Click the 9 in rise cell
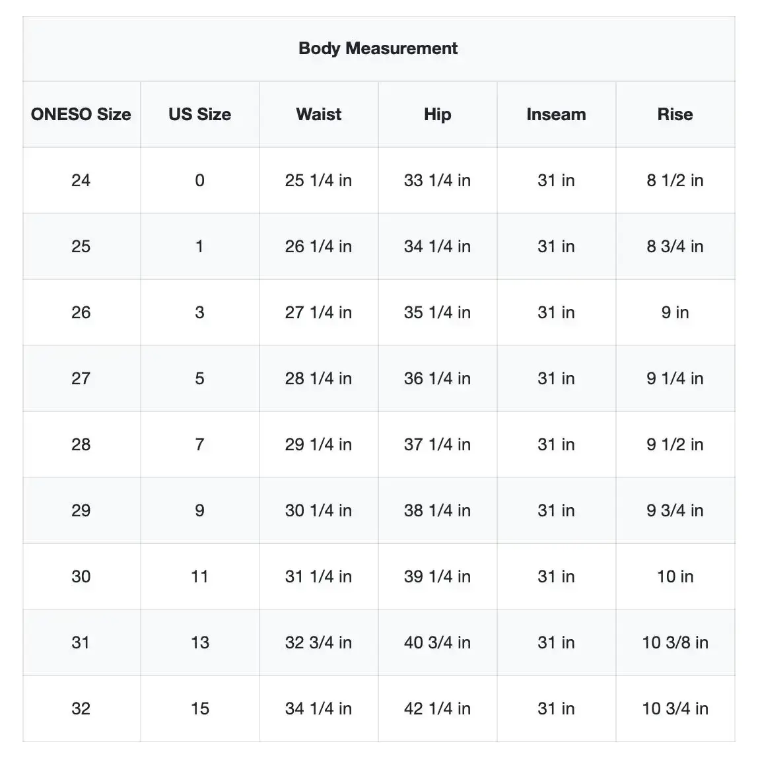Image resolution: width=758 pixels, height=758 pixels. (675, 312)
